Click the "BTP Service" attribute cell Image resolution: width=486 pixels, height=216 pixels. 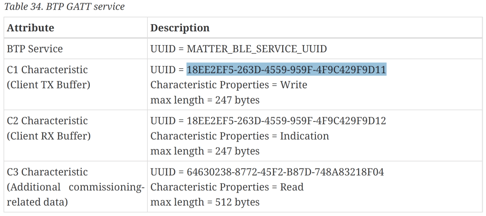pos(35,49)
